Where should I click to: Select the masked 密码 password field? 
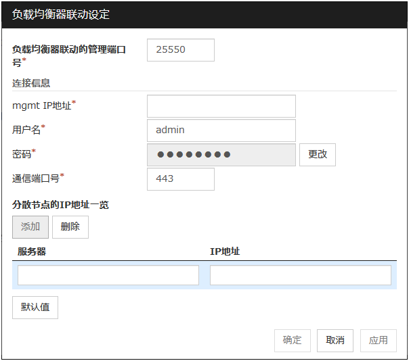(221, 155)
